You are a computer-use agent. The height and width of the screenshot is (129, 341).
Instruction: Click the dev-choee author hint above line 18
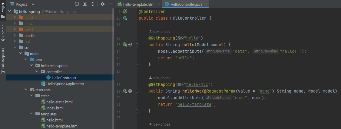pos(160,78)
